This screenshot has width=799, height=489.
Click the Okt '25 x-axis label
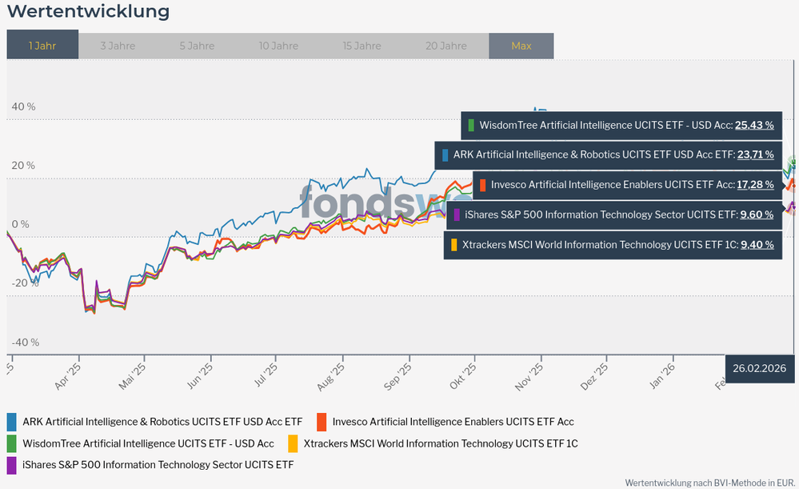463,376
